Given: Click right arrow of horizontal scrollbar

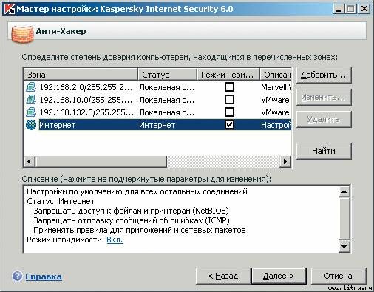Looking at the screenshot, I should [x=285, y=162].
